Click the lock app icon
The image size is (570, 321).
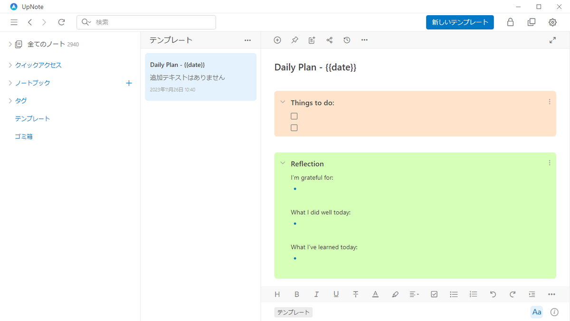tap(510, 22)
